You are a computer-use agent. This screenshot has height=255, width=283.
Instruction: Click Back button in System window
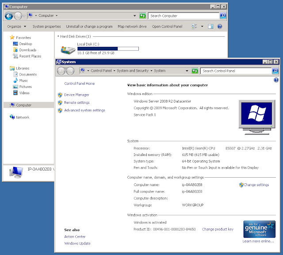(x=61, y=71)
